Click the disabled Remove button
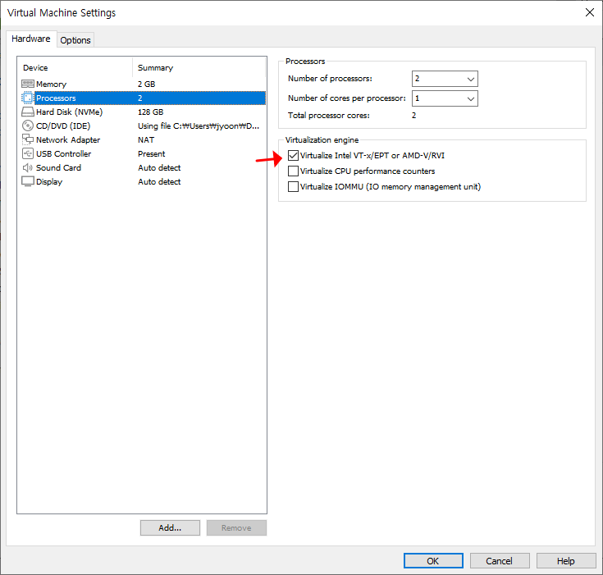603x575 pixels. [x=236, y=527]
